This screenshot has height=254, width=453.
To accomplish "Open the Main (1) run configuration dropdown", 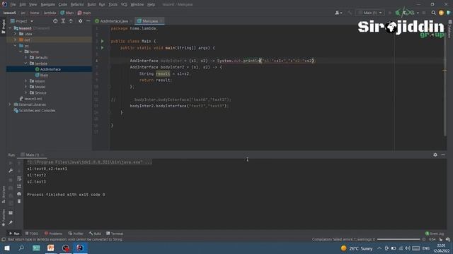I will pos(370,13).
